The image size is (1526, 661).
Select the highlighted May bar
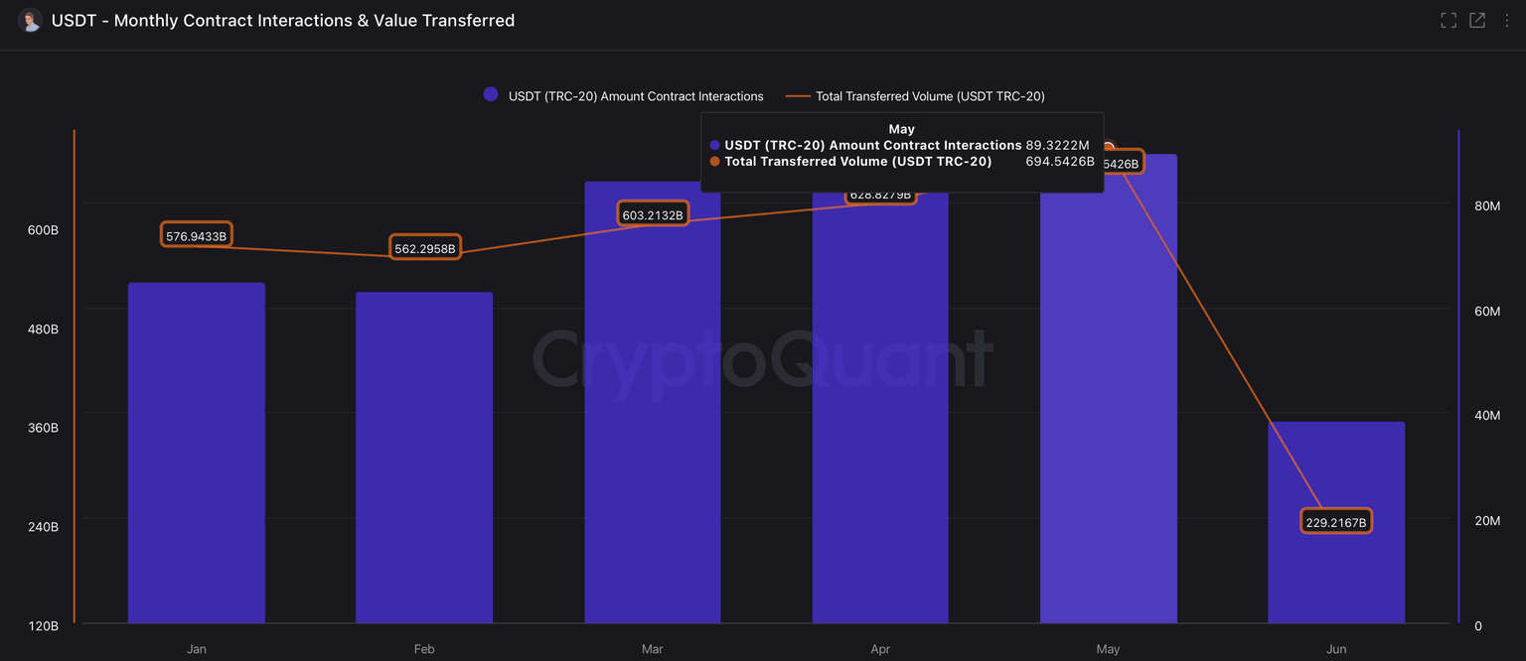pyautogui.click(x=1108, y=397)
